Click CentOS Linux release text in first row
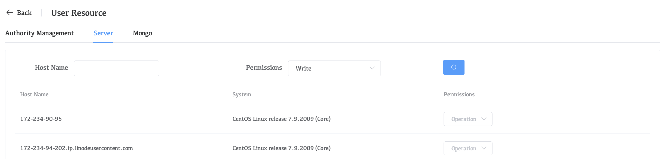 (x=281, y=119)
